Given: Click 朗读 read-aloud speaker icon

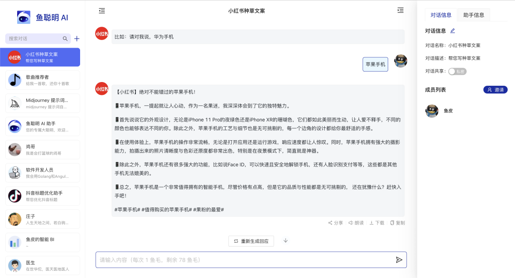Looking at the screenshot, I should (351, 223).
